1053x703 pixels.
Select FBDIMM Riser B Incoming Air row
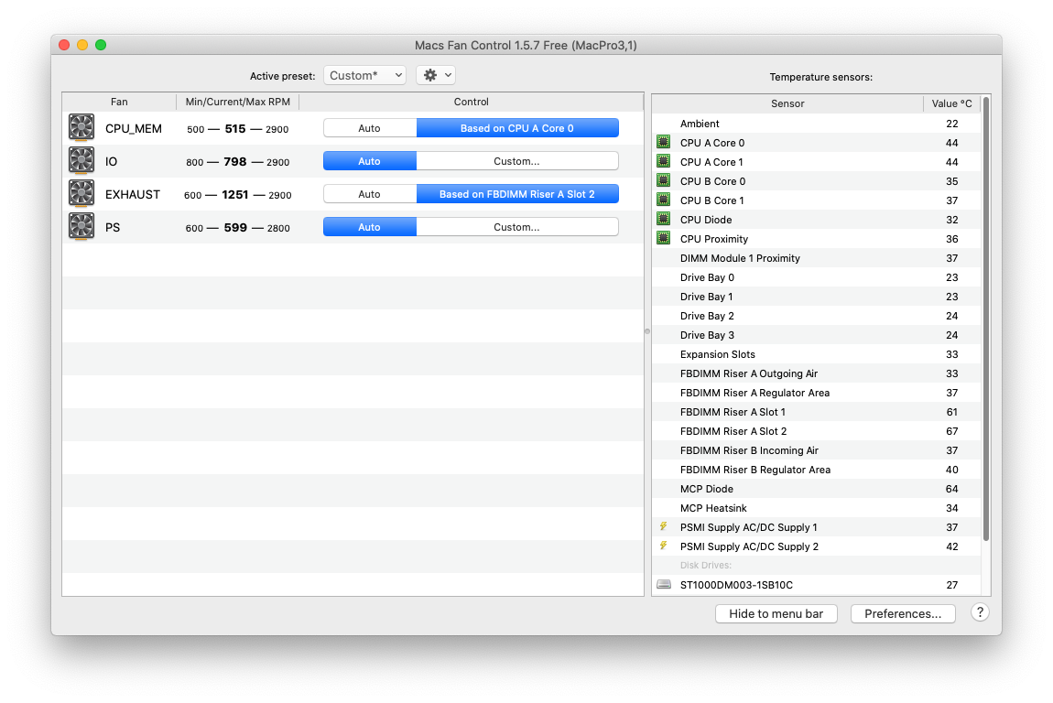pos(816,450)
